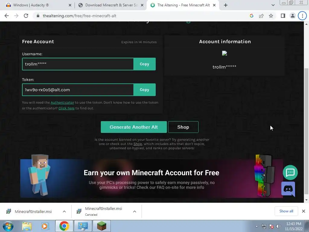
Task: Expand options for canceled MinecraftInstaller.msi download
Action: click(135, 211)
